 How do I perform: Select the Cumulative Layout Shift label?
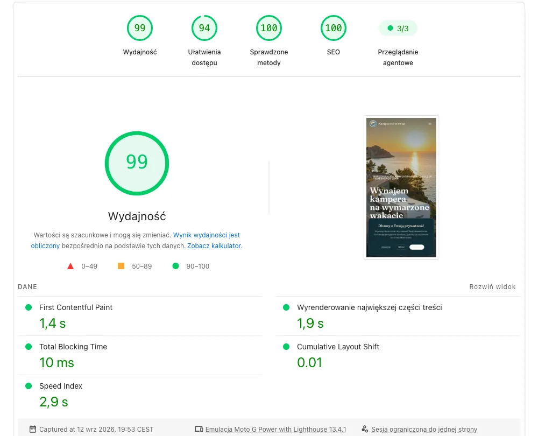coord(338,347)
